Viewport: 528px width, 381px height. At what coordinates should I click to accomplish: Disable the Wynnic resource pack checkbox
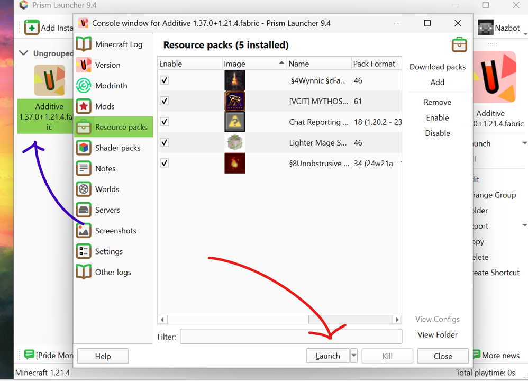pos(165,80)
